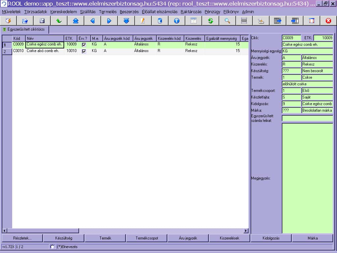Open the Termelés menu
Image resolution: width=337 pixels, height=253 pixels.
pyautogui.click(x=108, y=12)
